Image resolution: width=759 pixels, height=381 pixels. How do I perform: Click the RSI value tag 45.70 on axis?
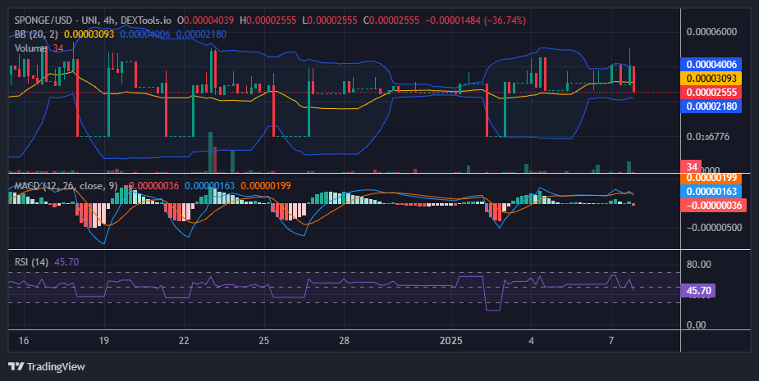(698, 291)
